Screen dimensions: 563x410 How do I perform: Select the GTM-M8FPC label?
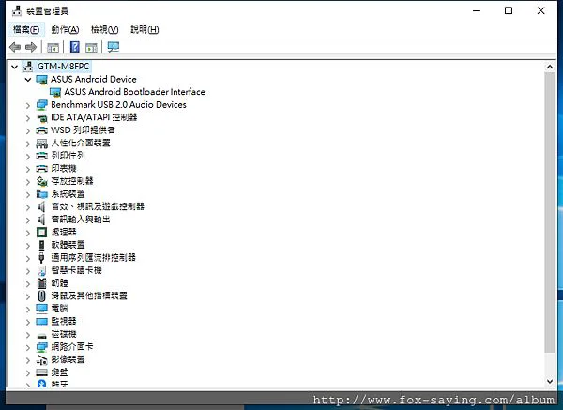tap(63, 67)
